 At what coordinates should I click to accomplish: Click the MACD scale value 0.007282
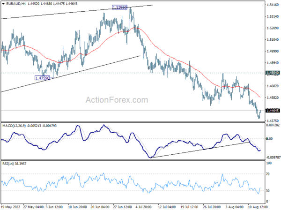(274, 125)
